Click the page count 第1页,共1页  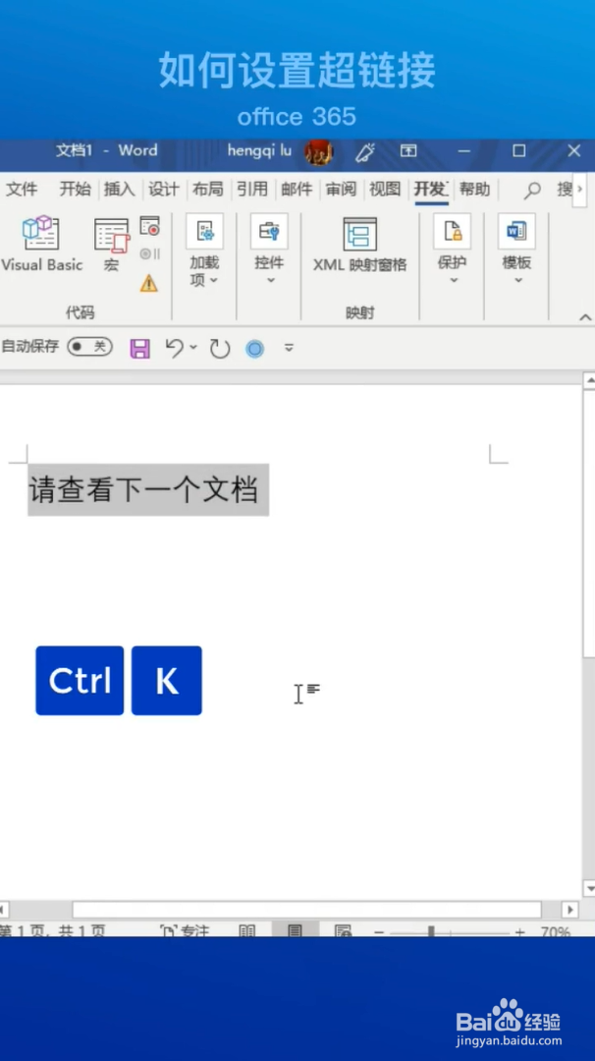click(x=53, y=931)
